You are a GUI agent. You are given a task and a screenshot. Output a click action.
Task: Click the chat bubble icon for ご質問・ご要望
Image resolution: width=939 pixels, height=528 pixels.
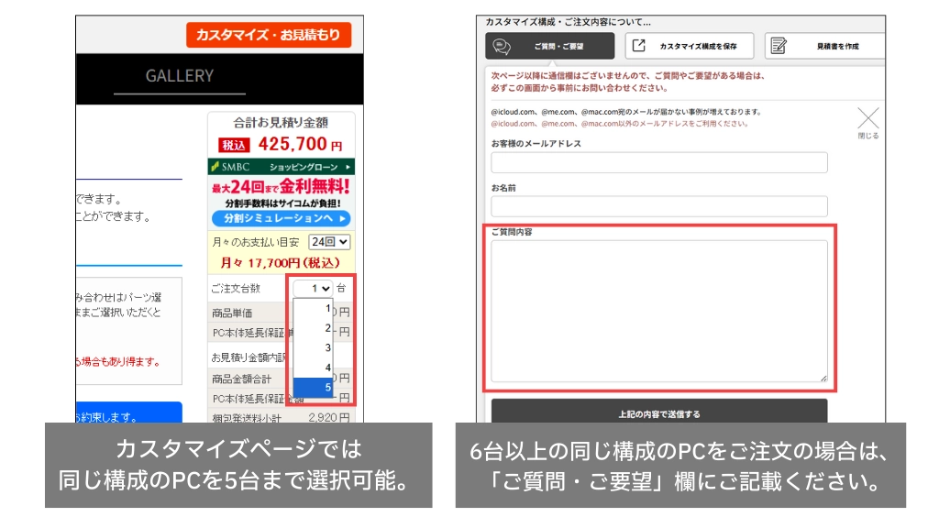[x=501, y=46]
